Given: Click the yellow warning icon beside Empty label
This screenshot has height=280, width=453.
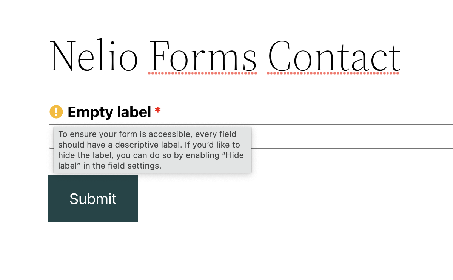Looking at the screenshot, I should (x=56, y=112).
